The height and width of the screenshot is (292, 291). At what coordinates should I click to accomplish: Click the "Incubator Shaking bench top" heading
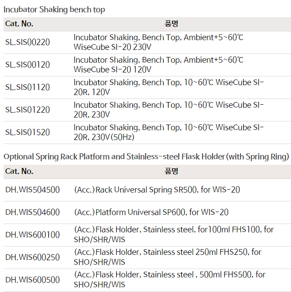pyautogui.click(x=54, y=9)
